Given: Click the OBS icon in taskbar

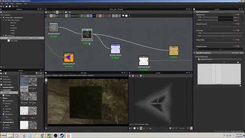Looking at the screenshot, I should (56, 135).
